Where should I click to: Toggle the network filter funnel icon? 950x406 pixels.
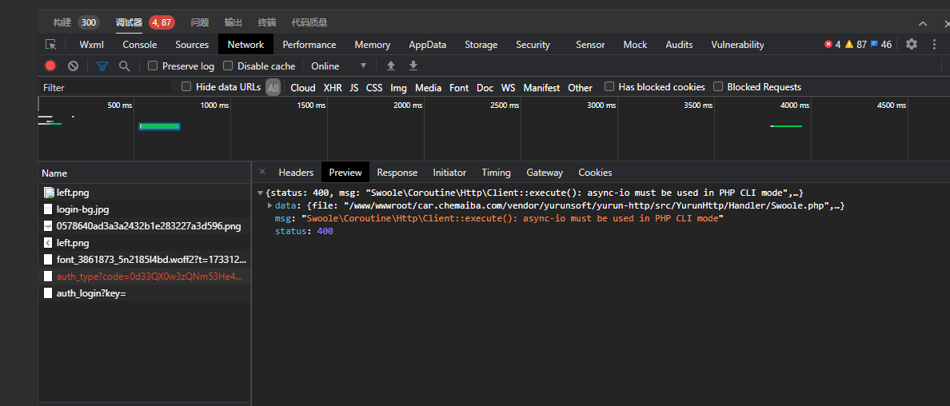102,66
